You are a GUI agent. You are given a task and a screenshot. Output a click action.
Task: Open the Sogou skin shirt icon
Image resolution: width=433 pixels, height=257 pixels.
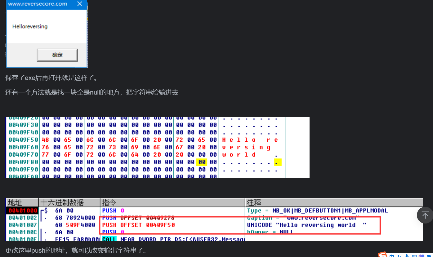pyautogui.click(x=422, y=256)
